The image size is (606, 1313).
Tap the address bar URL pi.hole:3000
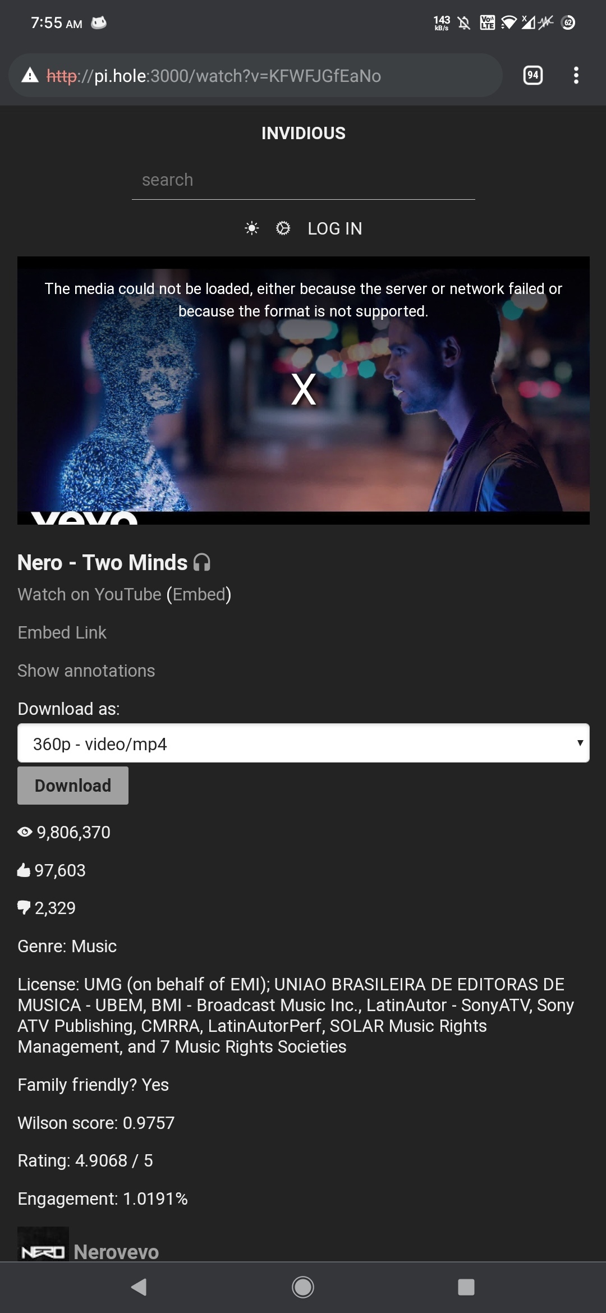[214, 76]
